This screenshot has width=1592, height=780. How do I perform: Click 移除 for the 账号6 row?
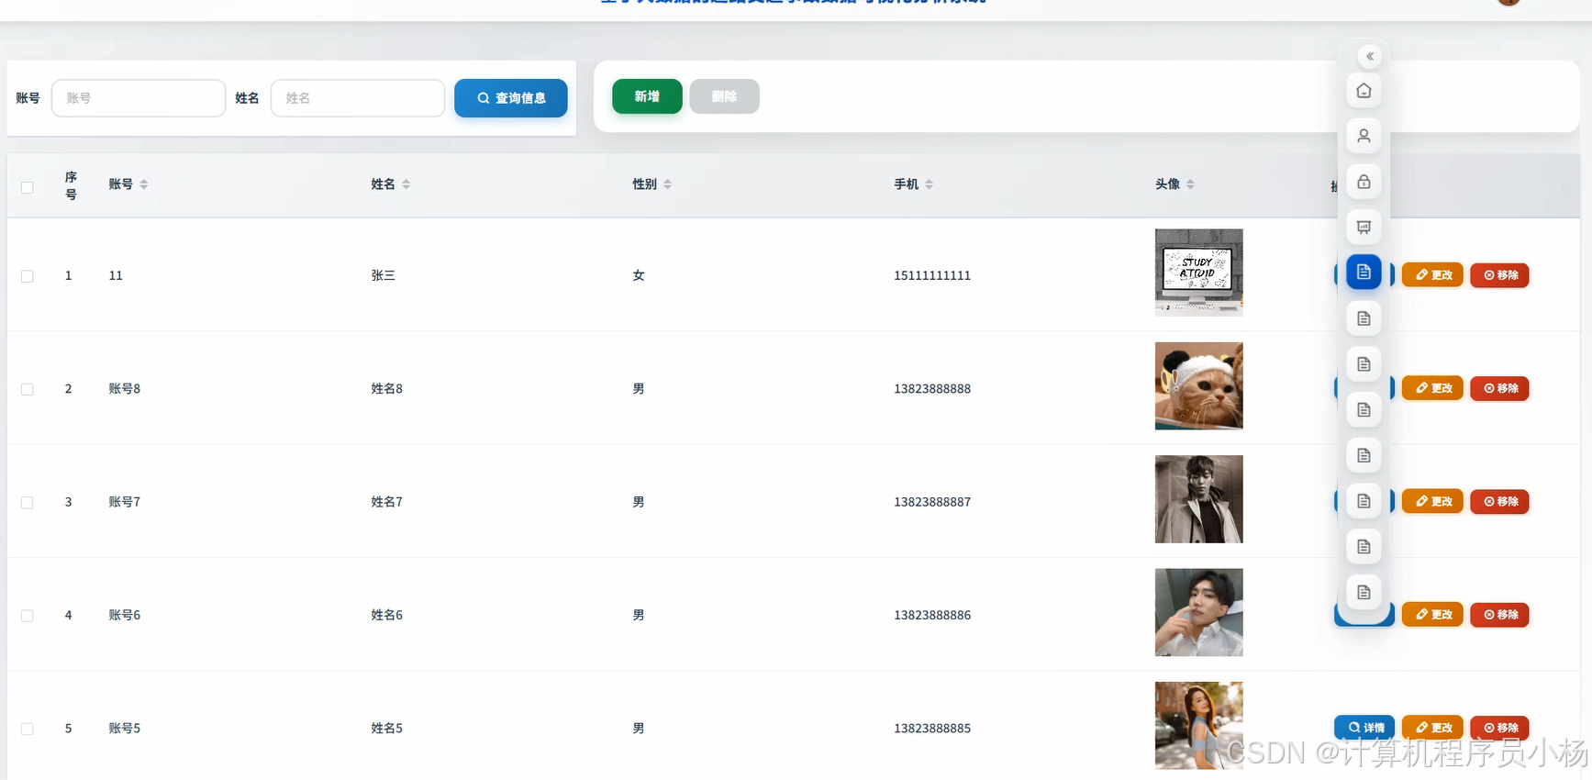point(1499,615)
